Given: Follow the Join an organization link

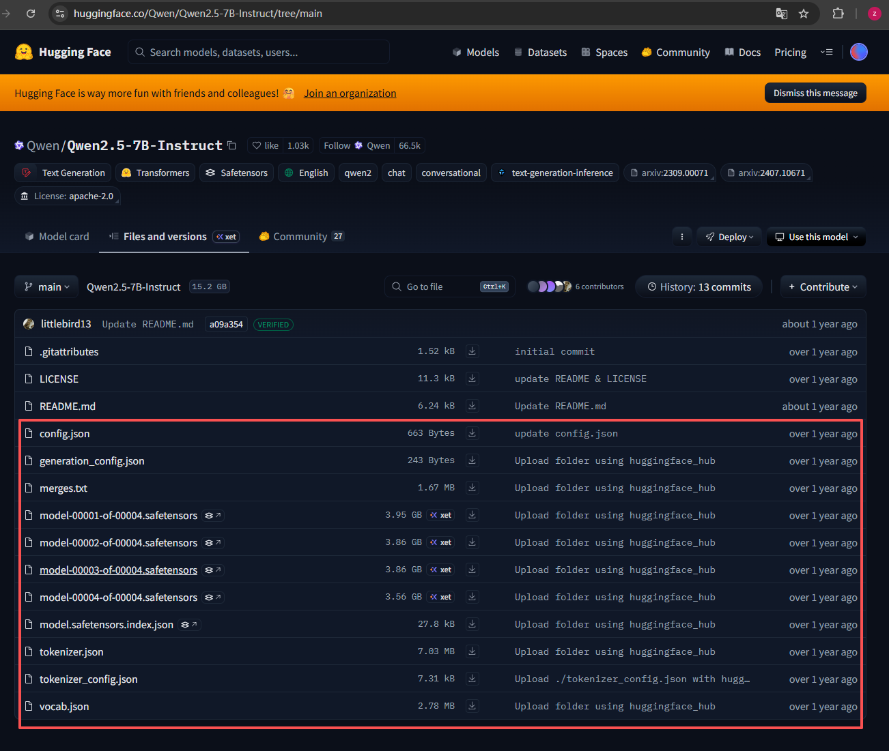Looking at the screenshot, I should click(x=350, y=93).
